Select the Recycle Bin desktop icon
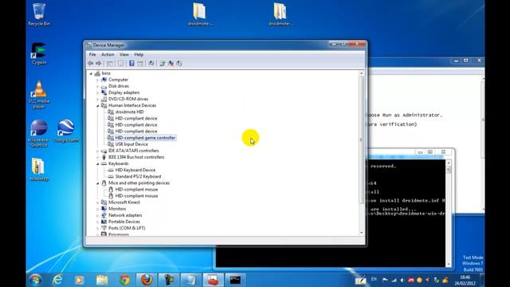Screen dimensions: 510x287 pyautogui.click(x=39, y=14)
